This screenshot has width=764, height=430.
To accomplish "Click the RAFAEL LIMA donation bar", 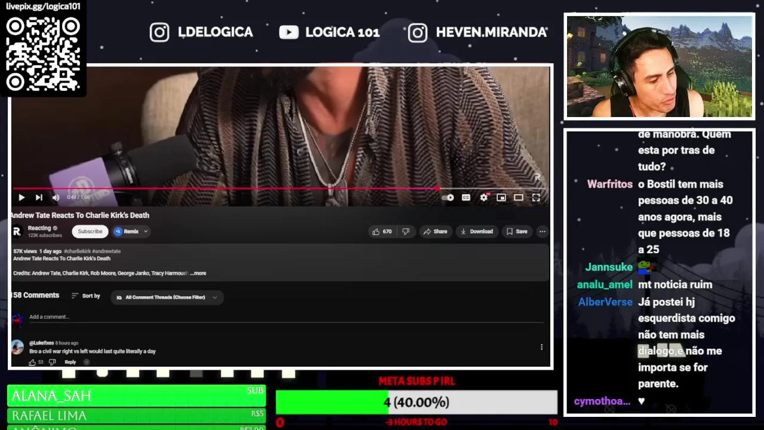I will (x=136, y=415).
